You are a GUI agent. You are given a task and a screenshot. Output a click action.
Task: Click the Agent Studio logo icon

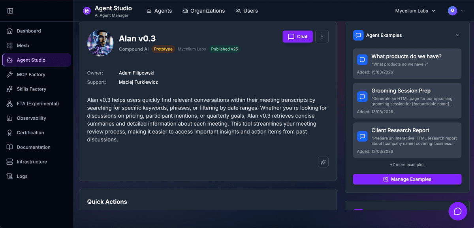87,11
